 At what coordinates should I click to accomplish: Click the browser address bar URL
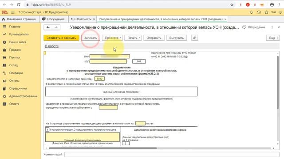click(51, 5)
